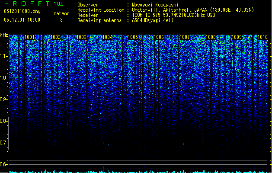Click the yellow meteor marker below 1005

pos(140,170)
